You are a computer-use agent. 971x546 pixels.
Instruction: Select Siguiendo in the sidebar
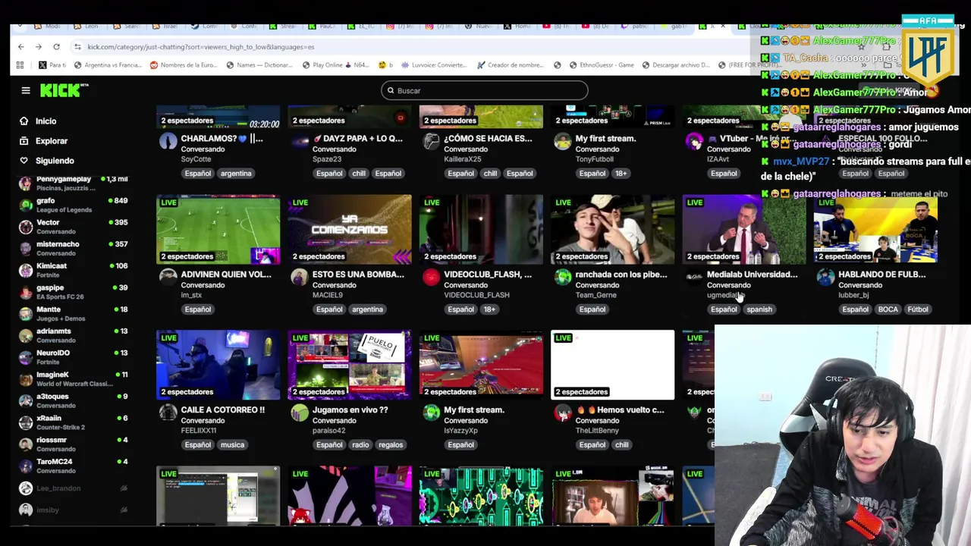[55, 161]
